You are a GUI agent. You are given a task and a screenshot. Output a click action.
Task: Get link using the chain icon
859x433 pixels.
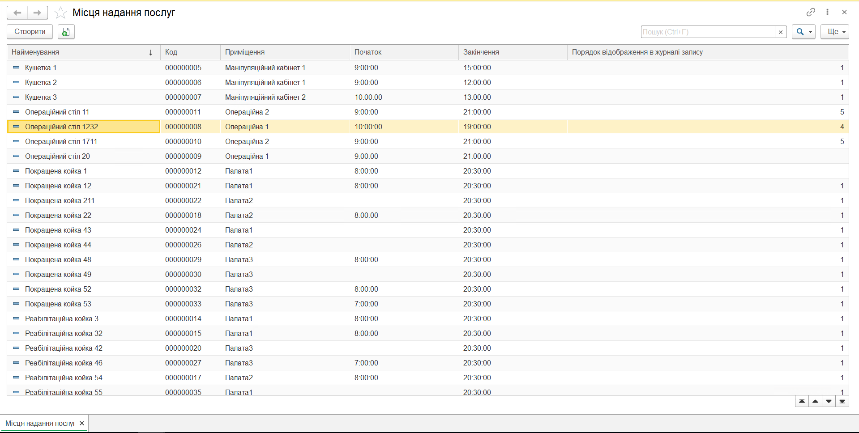(x=811, y=12)
